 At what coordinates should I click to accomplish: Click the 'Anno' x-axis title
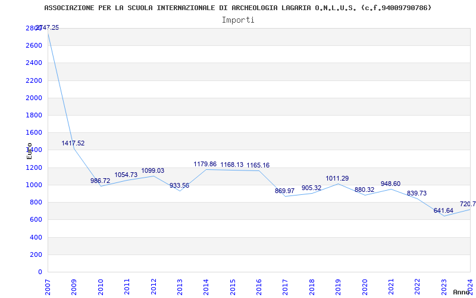[462, 292]
